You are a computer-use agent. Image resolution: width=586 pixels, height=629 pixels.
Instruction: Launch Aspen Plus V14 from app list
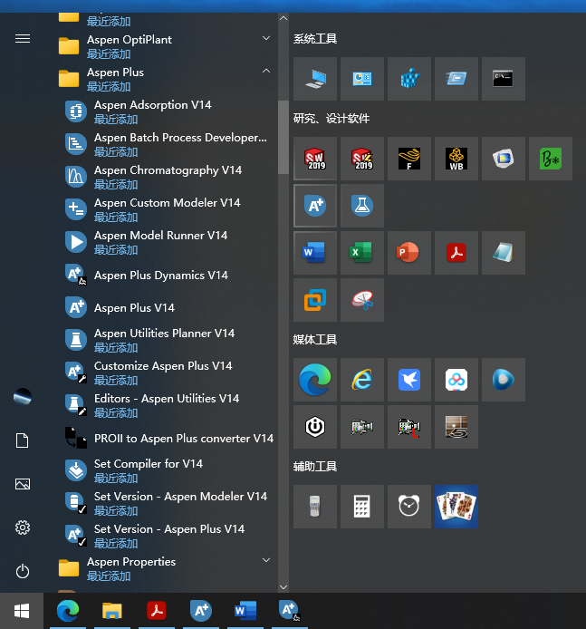coord(167,307)
